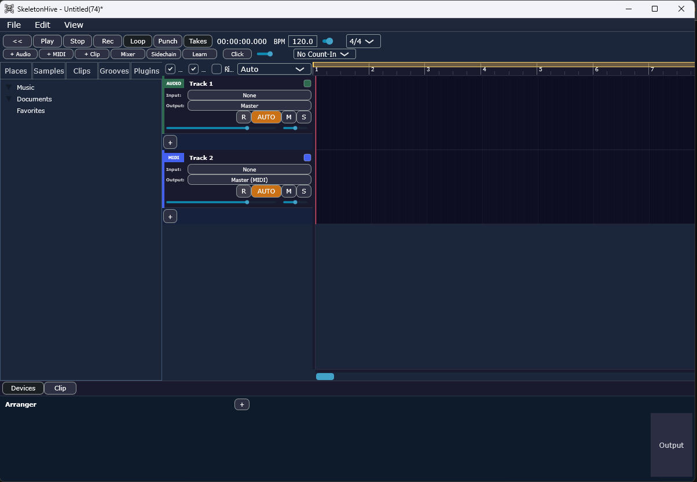Open Track 1 Output Master dropdown
The image size is (697, 482).
click(x=250, y=105)
